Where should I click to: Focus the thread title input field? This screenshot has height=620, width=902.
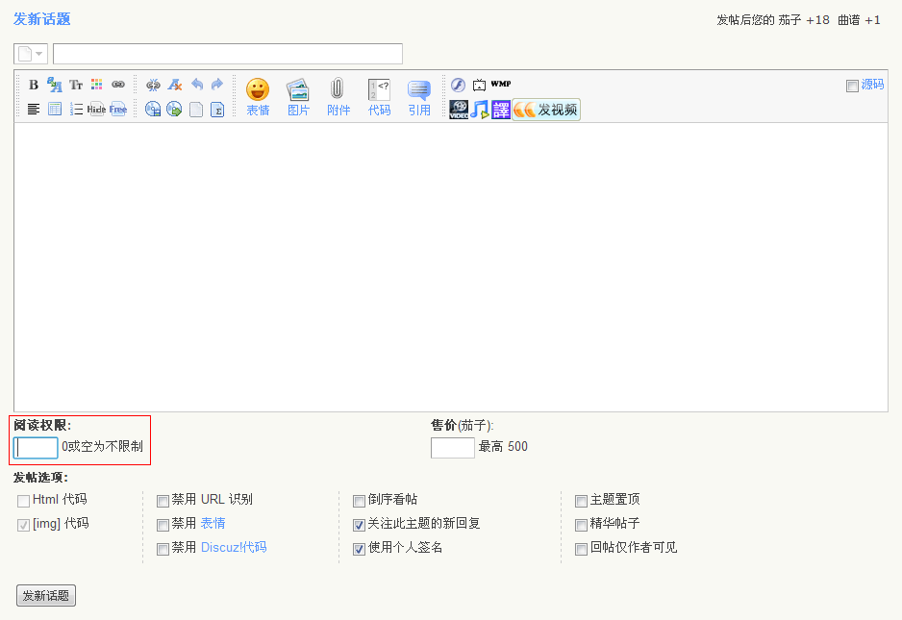228,54
